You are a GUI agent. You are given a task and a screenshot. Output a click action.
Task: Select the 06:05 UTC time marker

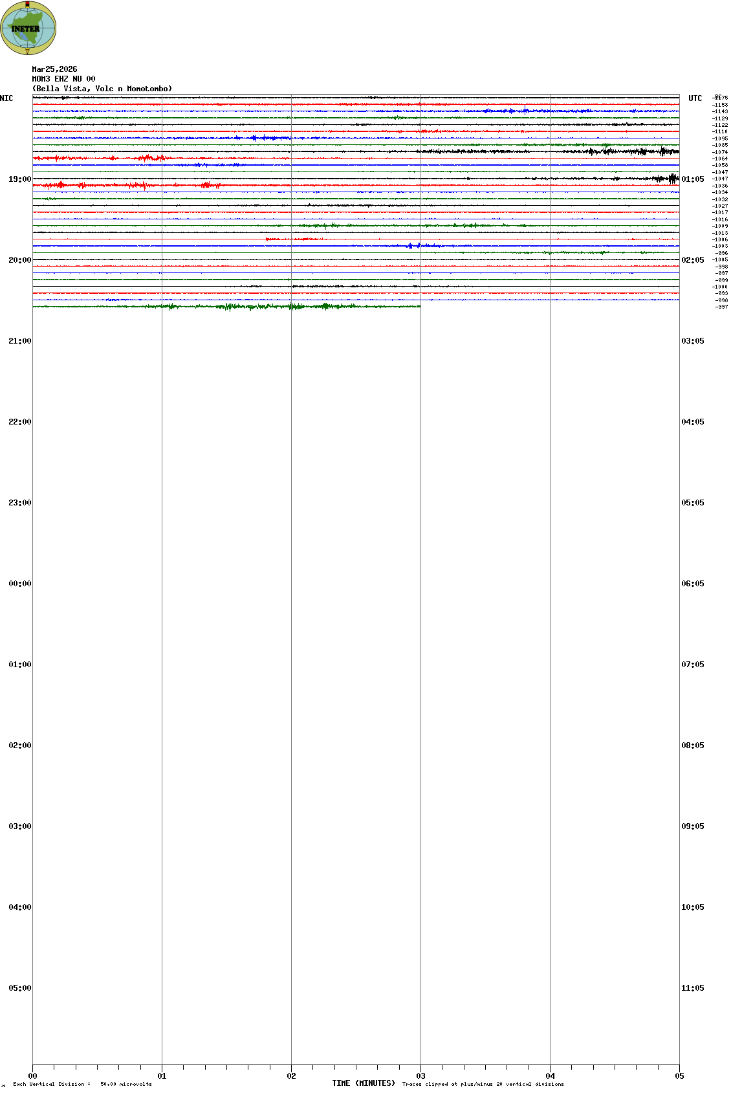point(692,584)
